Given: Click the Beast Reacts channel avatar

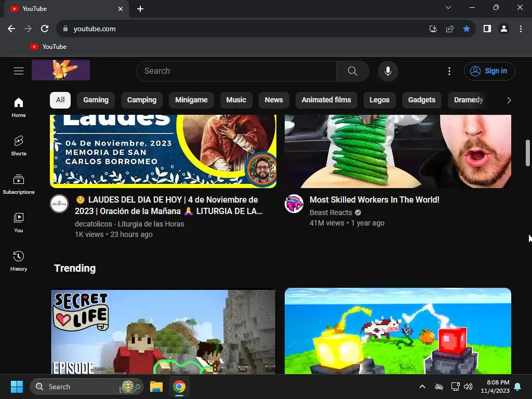Looking at the screenshot, I should click(x=294, y=204).
